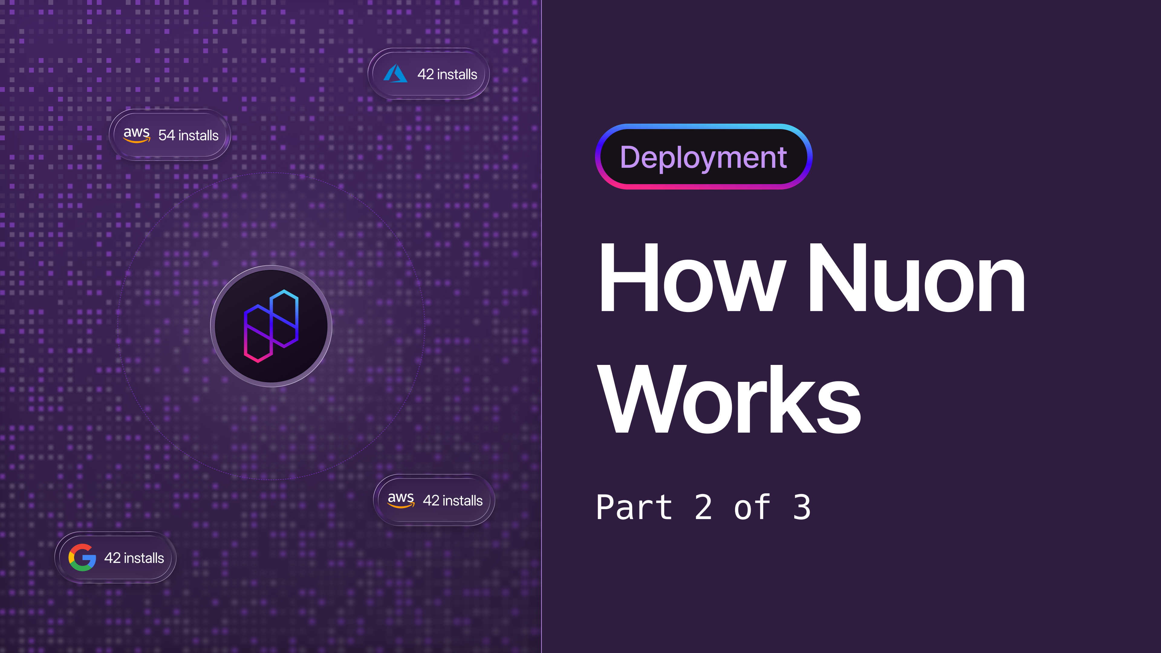Screen dimensions: 1161x653
Task: Click '42 installs' text beside lower AWS logo
Action: click(x=453, y=500)
